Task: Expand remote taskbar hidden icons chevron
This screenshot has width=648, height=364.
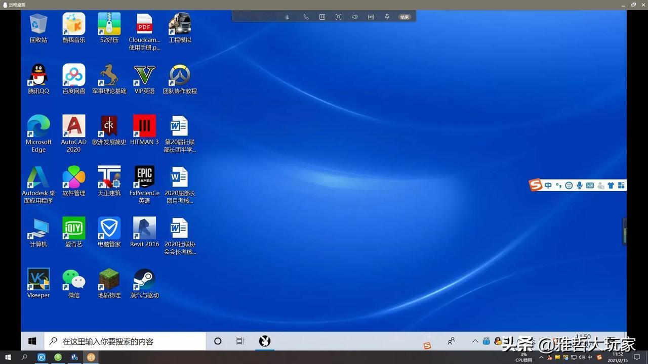Action: pos(475,341)
